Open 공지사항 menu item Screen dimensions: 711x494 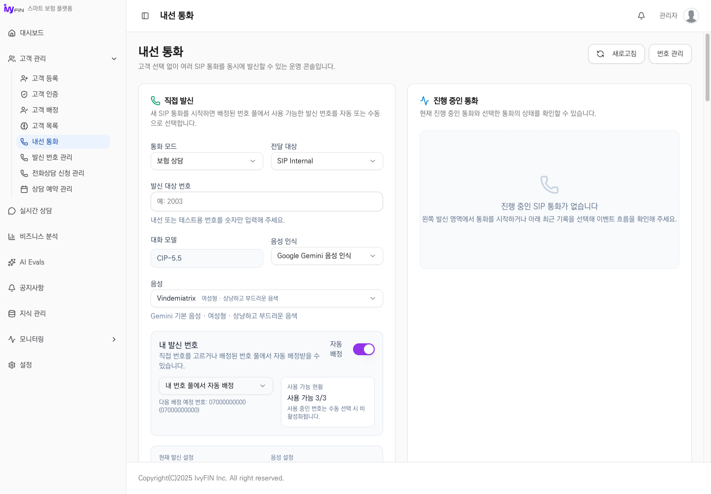pos(63,288)
